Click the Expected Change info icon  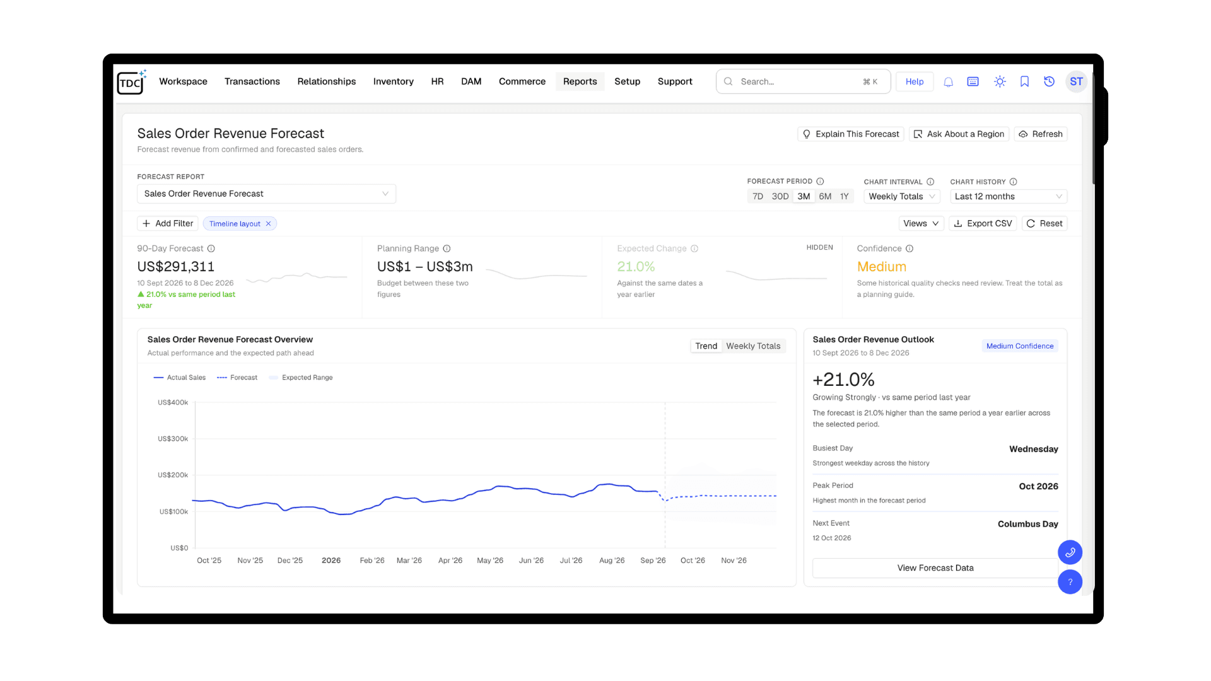coord(694,248)
